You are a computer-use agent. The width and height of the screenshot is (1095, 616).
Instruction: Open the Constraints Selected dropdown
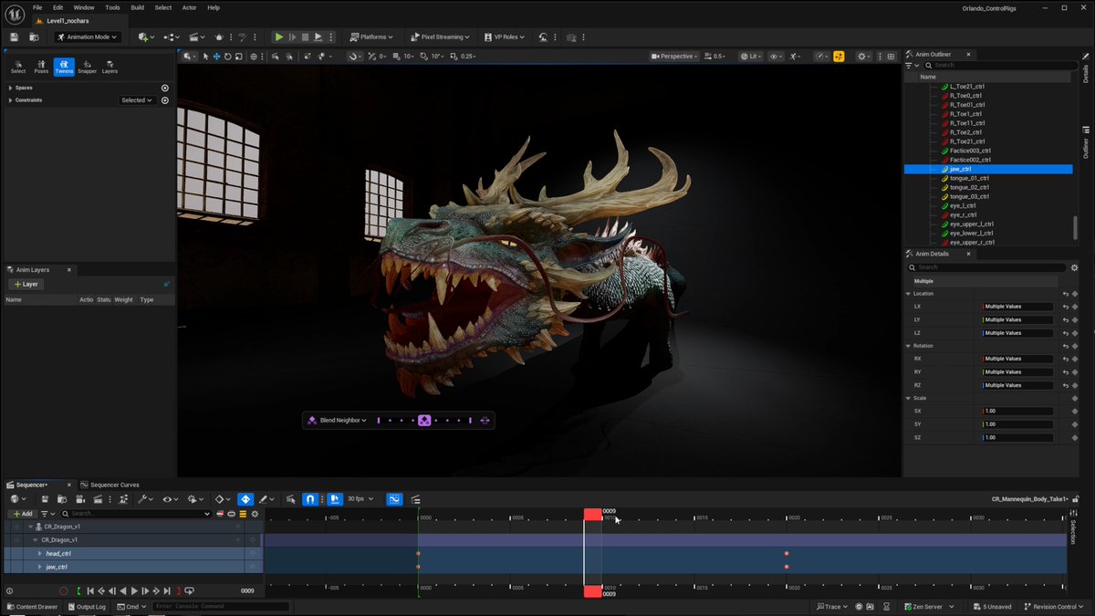[x=137, y=100]
